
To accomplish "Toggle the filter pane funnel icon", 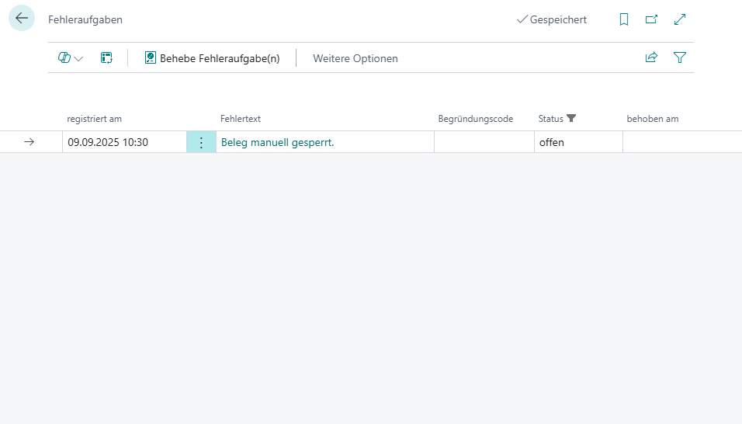I will coord(680,57).
